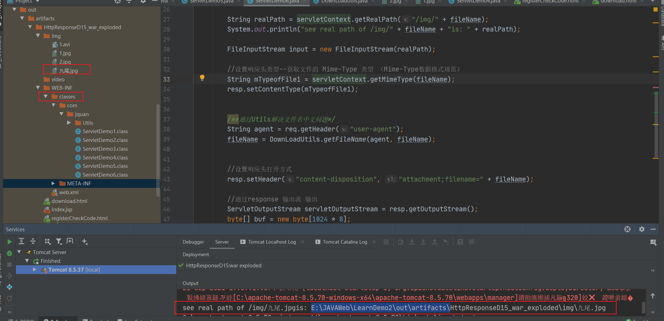Click line number 33 in the gutter

click(x=166, y=79)
